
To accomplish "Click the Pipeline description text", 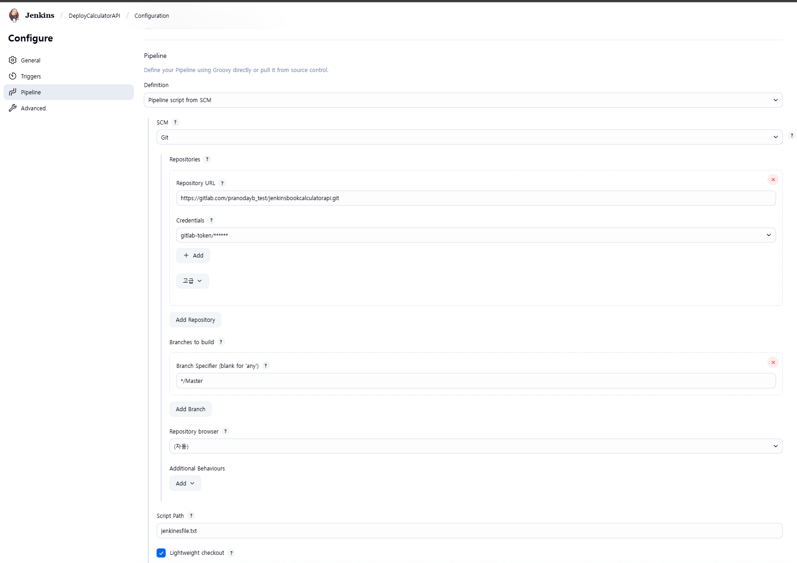I will tap(236, 70).
